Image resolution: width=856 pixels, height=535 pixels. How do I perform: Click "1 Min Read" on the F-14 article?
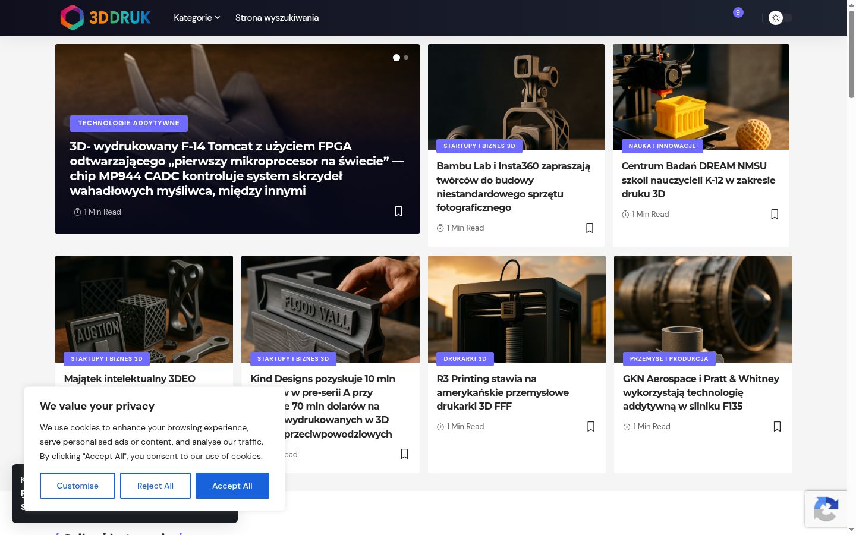pyautogui.click(x=102, y=212)
